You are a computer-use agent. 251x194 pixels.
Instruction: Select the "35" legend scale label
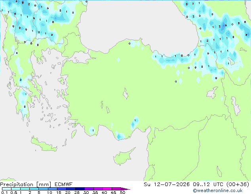coord(95,192)
